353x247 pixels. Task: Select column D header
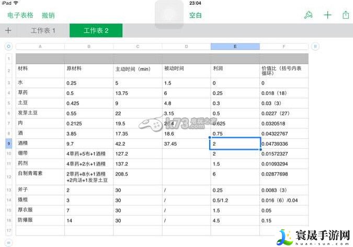[x=186, y=46]
